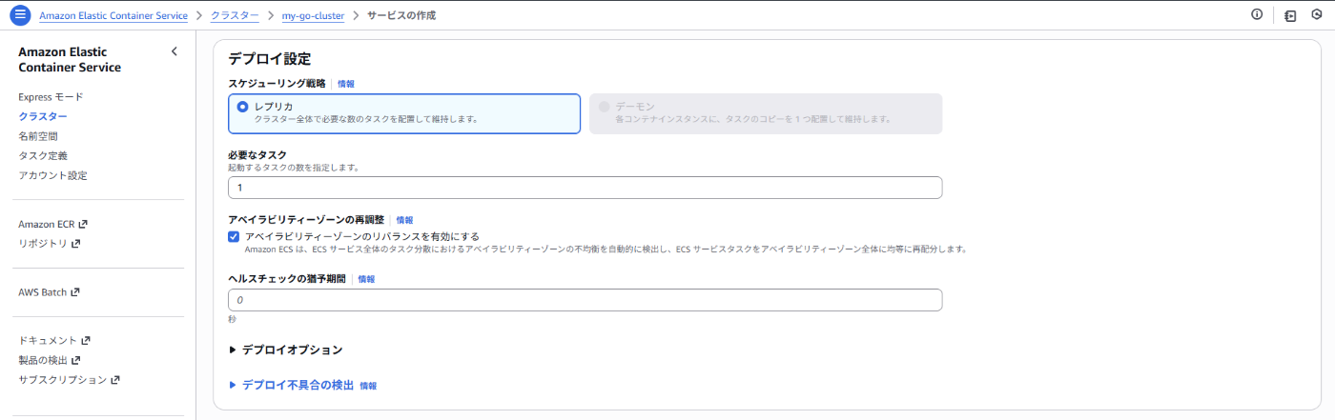Open 名前空間 in the sidebar

coord(38,136)
